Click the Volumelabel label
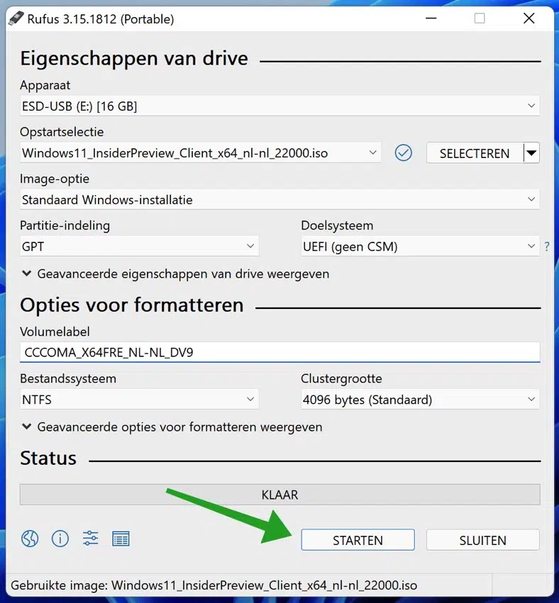559x603 pixels. coord(55,332)
